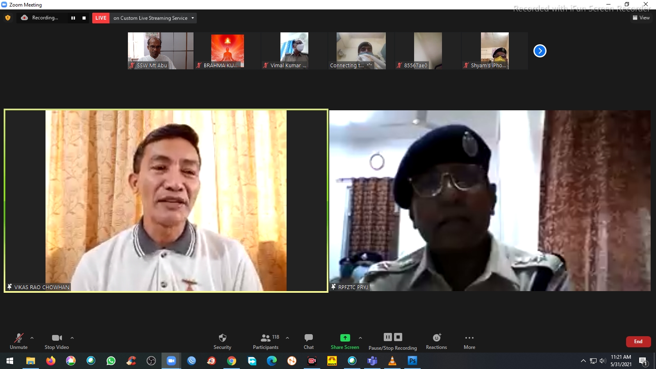656x369 pixels.
Task: Click the bottom toolbar Pause recording button
Action: 387,337
